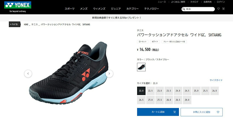Pick shoe size 29.0

[187, 100]
